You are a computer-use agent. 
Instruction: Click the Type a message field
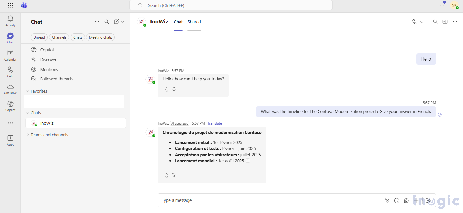pos(237,200)
